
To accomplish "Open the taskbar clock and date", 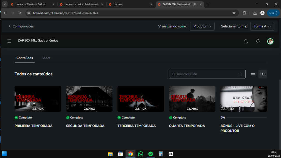I will [274, 154].
